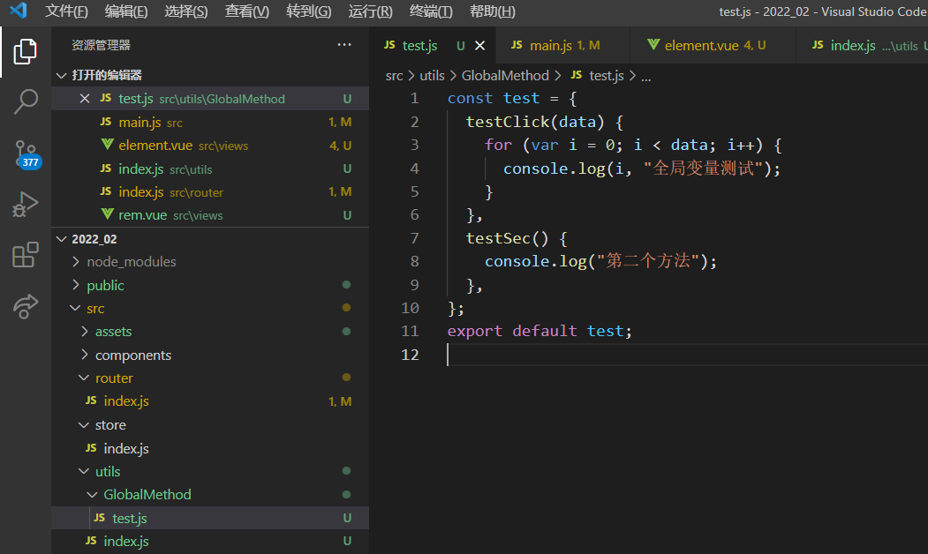Open the Extensions view icon
Image resolution: width=928 pixels, height=554 pixels.
click(25, 256)
